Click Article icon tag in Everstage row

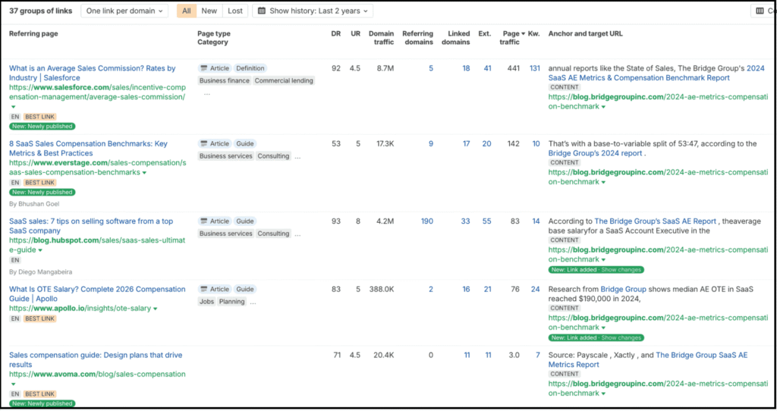214,143
